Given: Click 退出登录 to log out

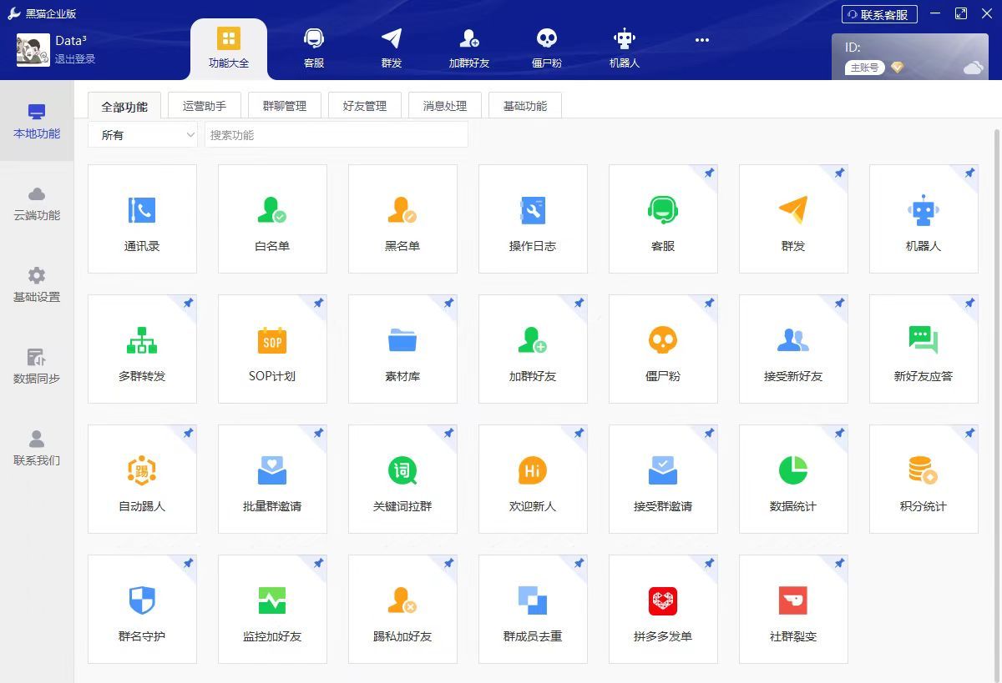Looking at the screenshot, I should [x=77, y=58].
